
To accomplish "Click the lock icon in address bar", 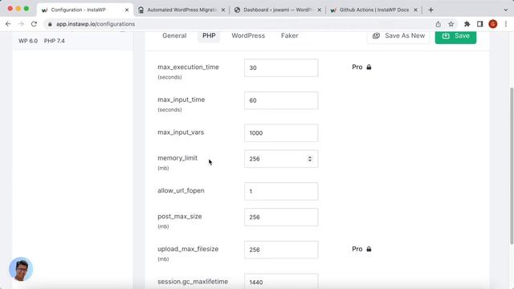I will pyautogui.click(x=50, y=24).
